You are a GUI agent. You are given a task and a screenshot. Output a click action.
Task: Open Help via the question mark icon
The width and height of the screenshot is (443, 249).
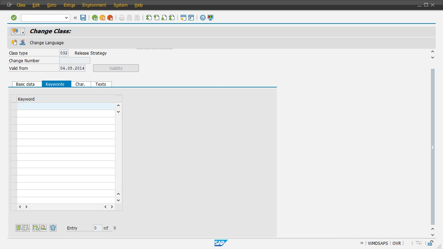(203, 18)
